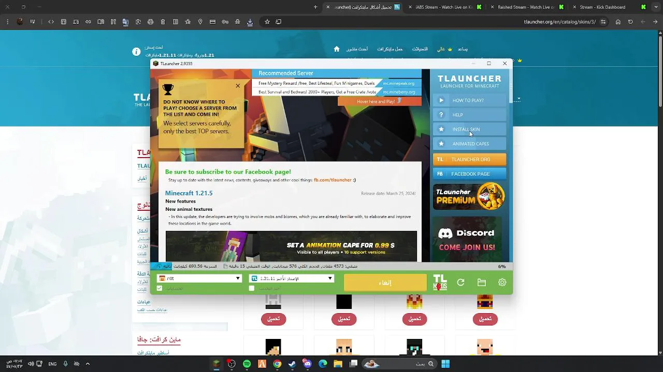Click the browser password key icon
Screen dimensions: 663x372
225,22
